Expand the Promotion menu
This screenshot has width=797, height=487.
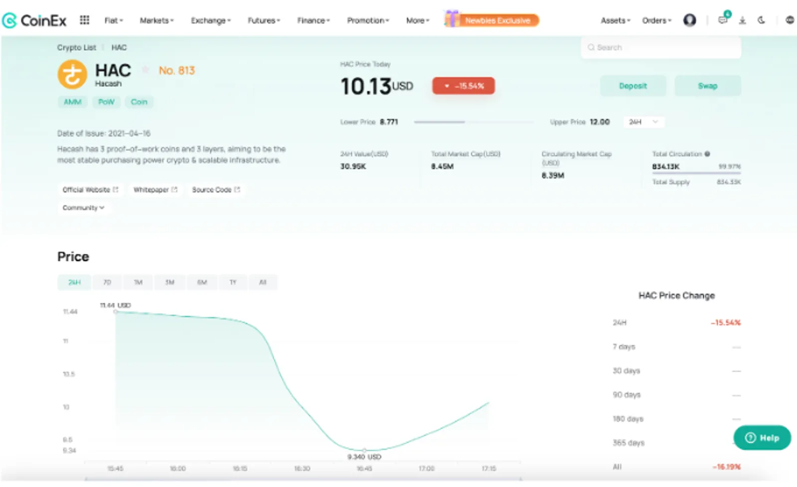pos(368,20)
